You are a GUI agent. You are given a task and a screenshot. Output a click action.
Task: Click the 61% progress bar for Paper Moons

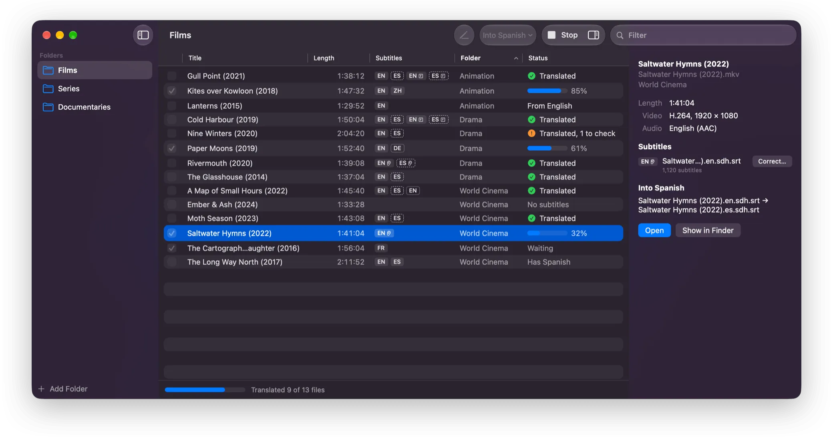547,148
